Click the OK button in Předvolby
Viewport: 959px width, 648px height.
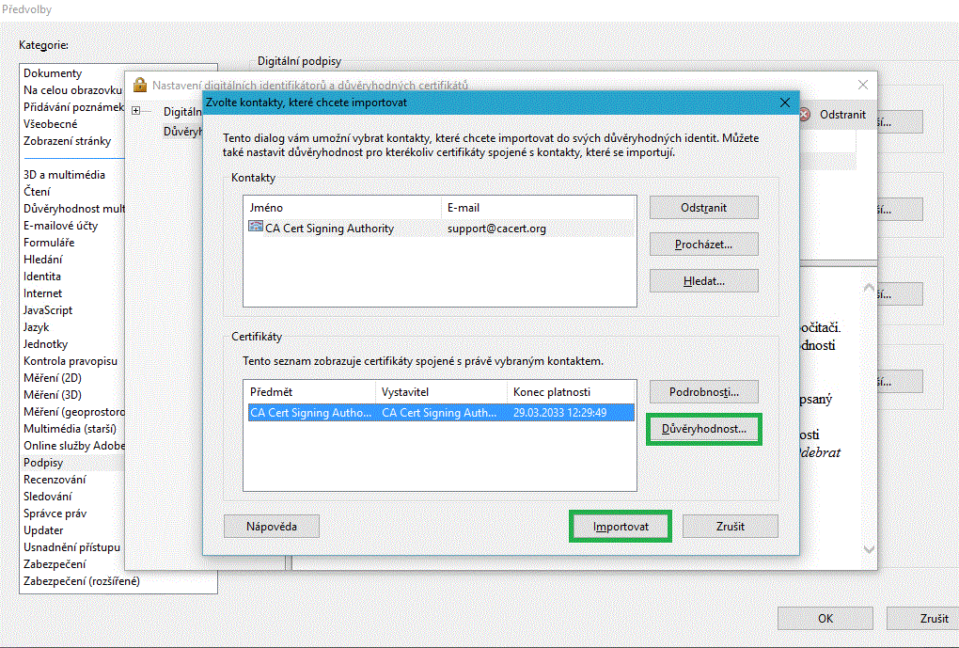(x=825, y=619)
